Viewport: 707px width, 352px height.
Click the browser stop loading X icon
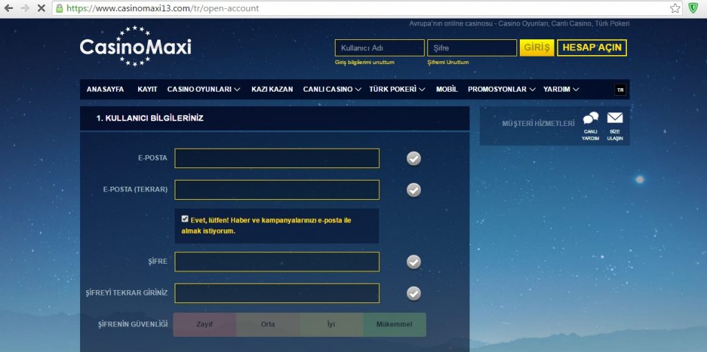(x=41, y=8)
